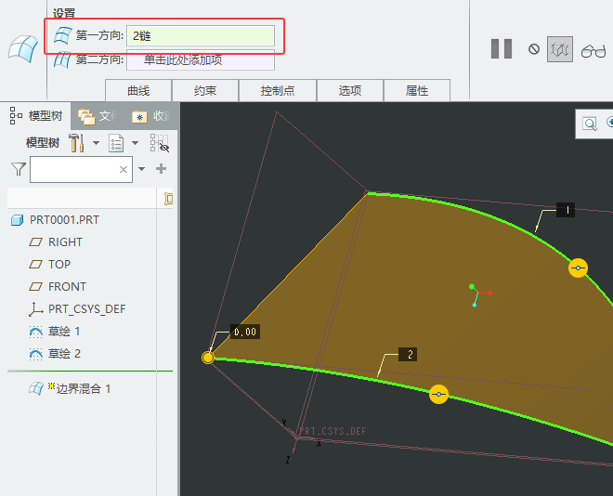Click the yellow handle on chain 2

pyautogui.click(x=438, y=395)
